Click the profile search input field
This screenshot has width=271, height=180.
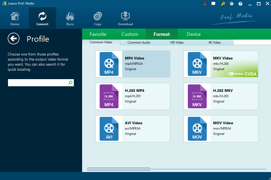click(37, 83)
